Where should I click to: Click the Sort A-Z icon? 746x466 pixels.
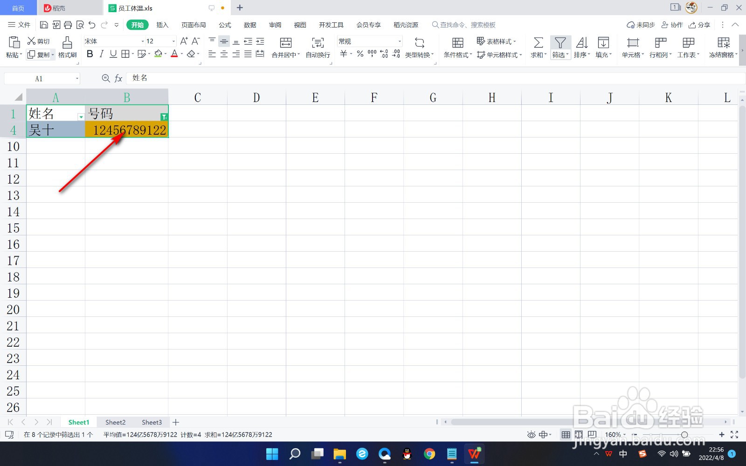(x=582, y=43)
